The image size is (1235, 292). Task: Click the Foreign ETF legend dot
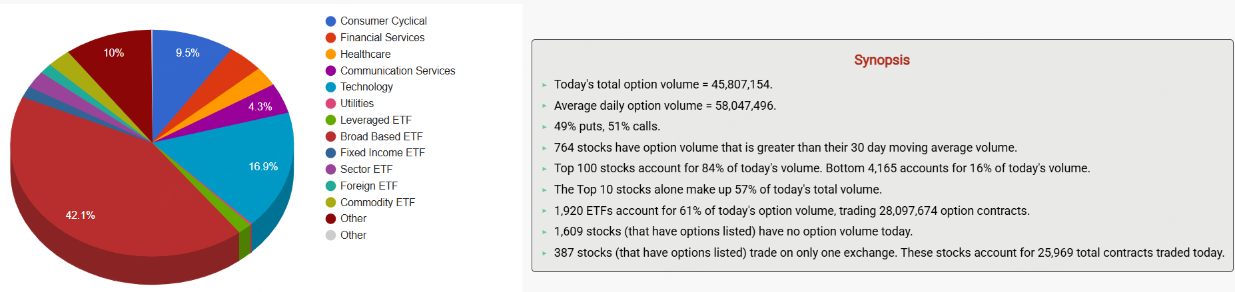[x=330, y=186]
